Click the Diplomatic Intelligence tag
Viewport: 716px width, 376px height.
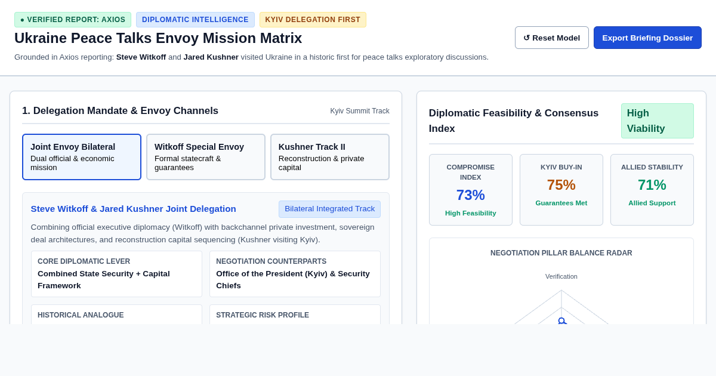click(x=195, y=20)
